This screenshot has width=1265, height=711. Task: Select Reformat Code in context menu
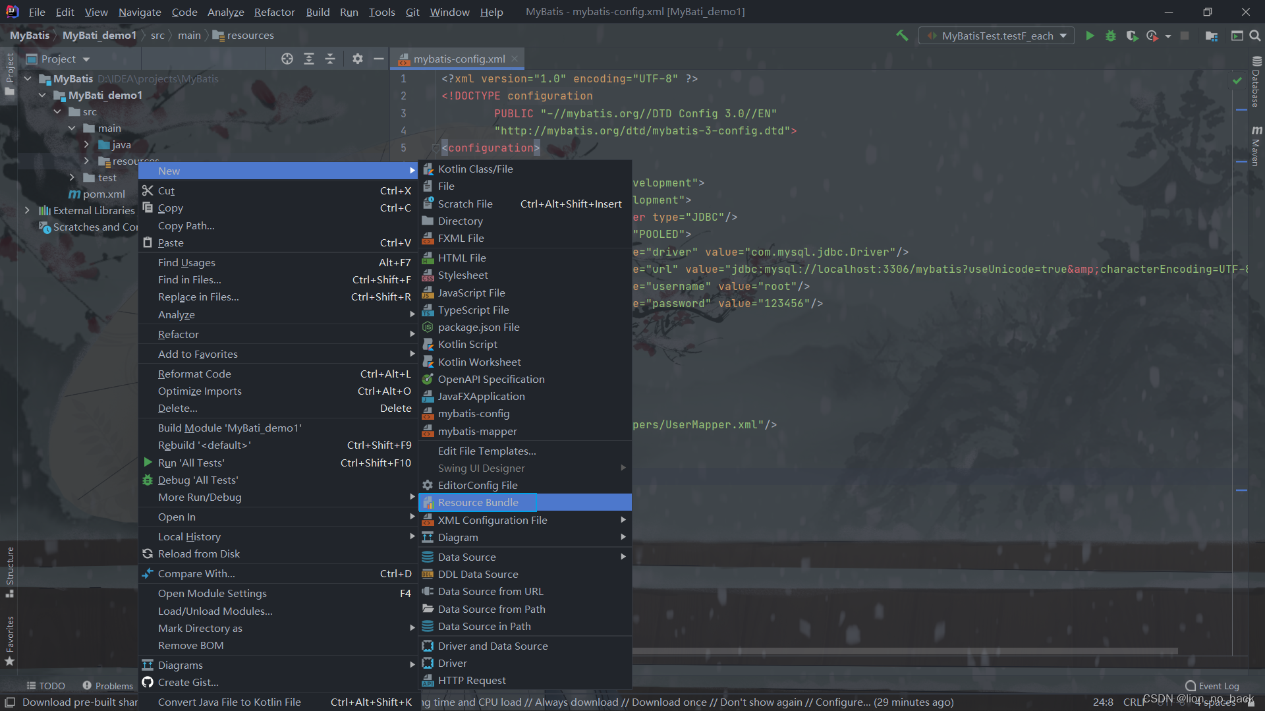(278, 374)
